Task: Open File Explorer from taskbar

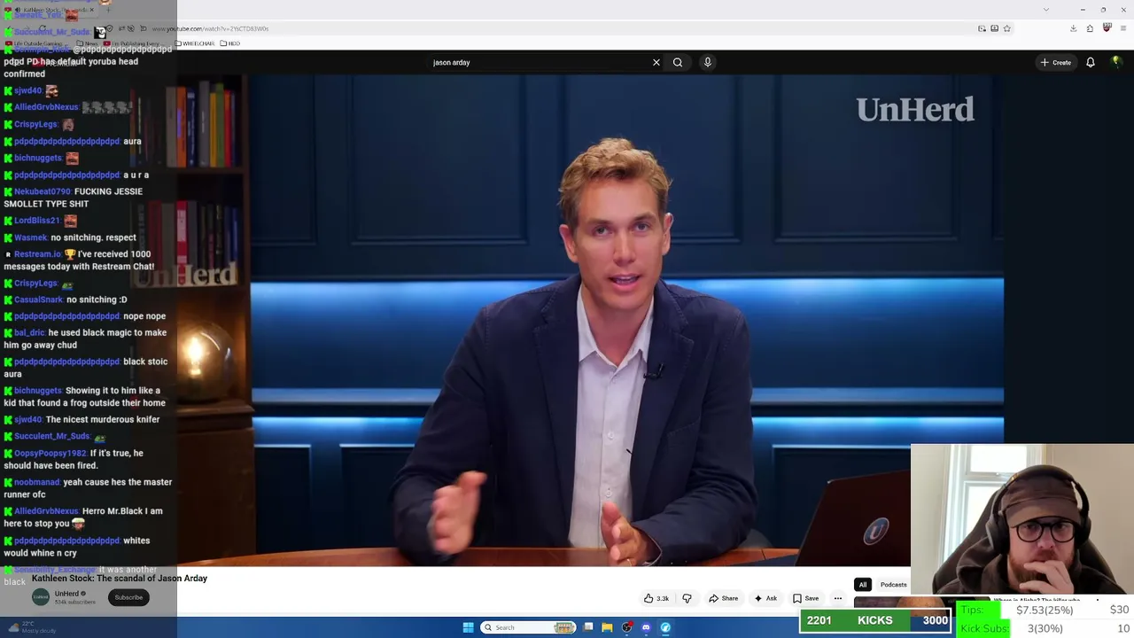Action: coord(607,627)
